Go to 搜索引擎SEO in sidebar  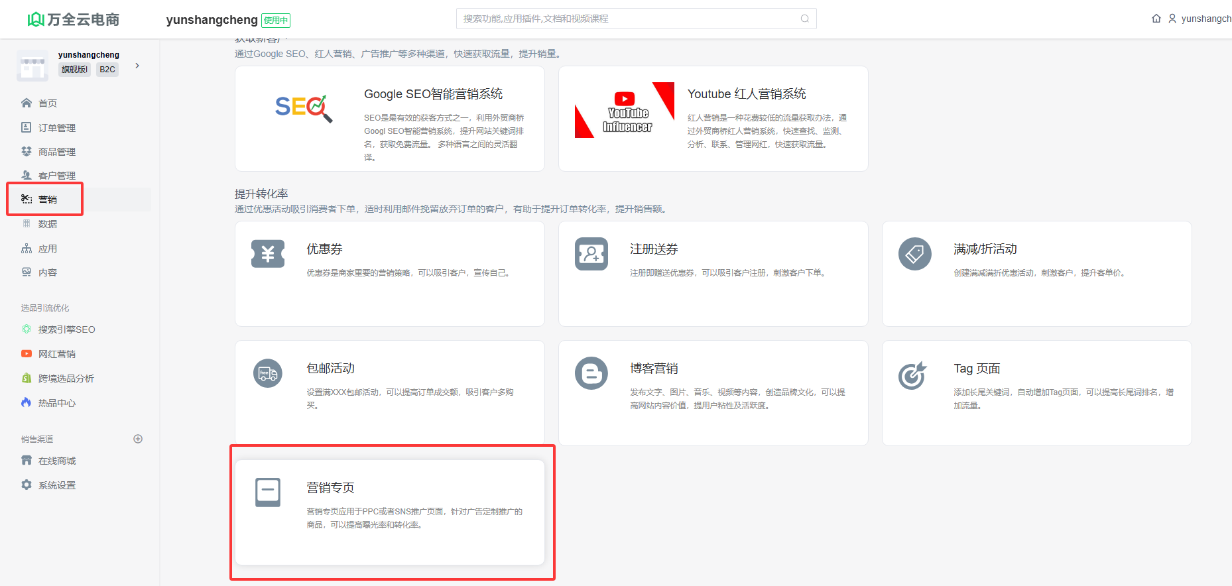(66, 329)
